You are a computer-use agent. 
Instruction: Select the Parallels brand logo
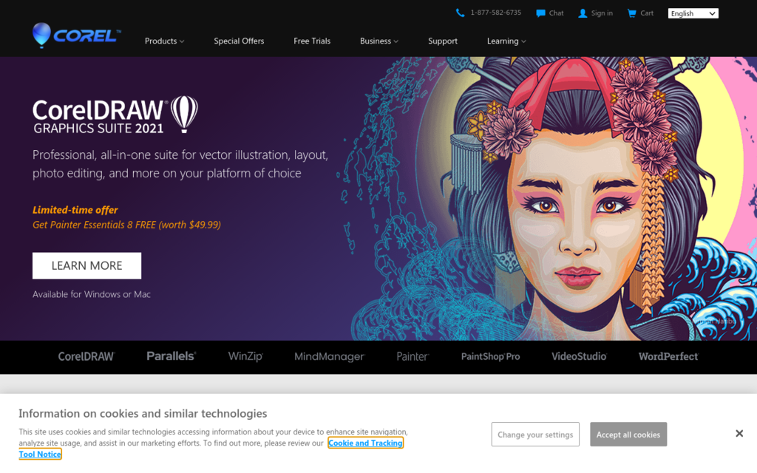[x=171, y=356]
